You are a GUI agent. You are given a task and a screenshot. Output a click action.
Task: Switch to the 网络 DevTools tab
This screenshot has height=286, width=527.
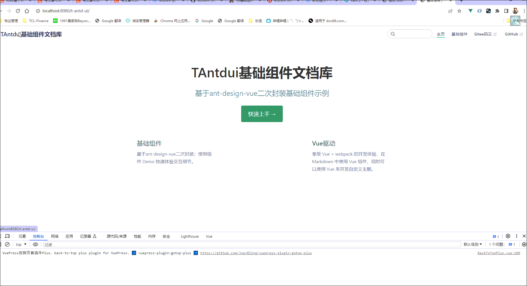tap(55, 236)
